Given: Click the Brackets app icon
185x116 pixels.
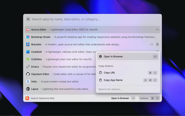Looking at the screenshot, I should tap(28, 44).
